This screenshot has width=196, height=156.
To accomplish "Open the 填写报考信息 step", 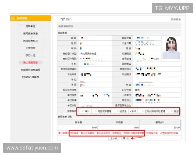I will point(30,33).
